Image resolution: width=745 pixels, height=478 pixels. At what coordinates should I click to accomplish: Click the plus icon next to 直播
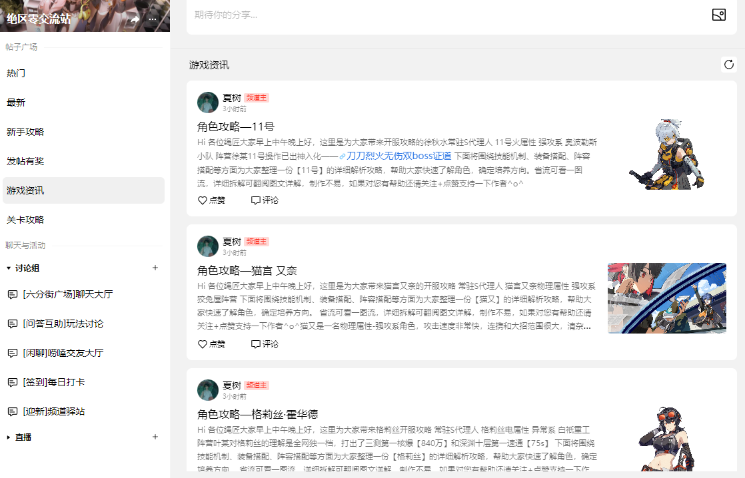[155, 437]
